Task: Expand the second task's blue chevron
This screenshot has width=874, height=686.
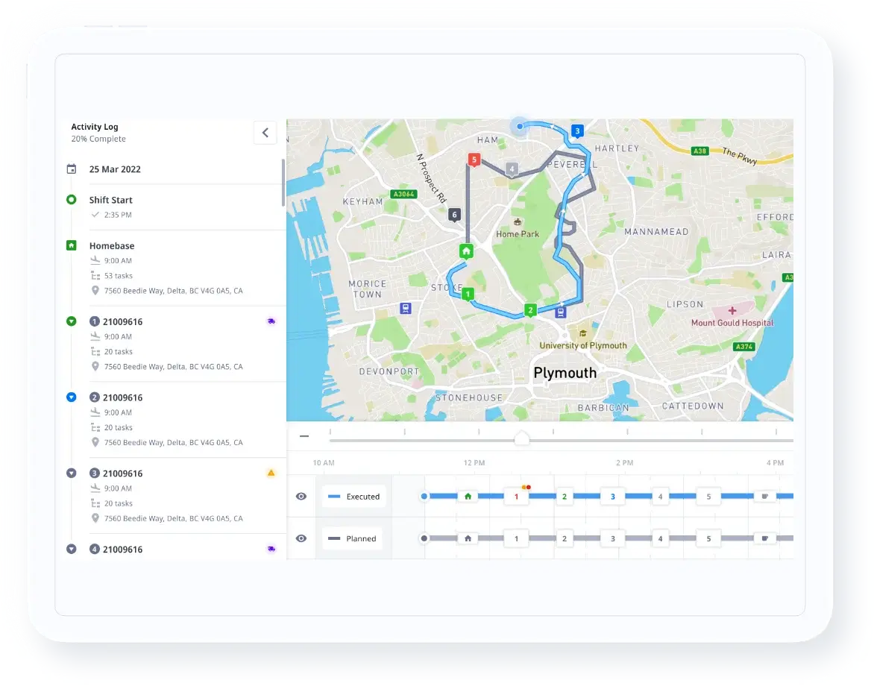Action: pos(72,397)
